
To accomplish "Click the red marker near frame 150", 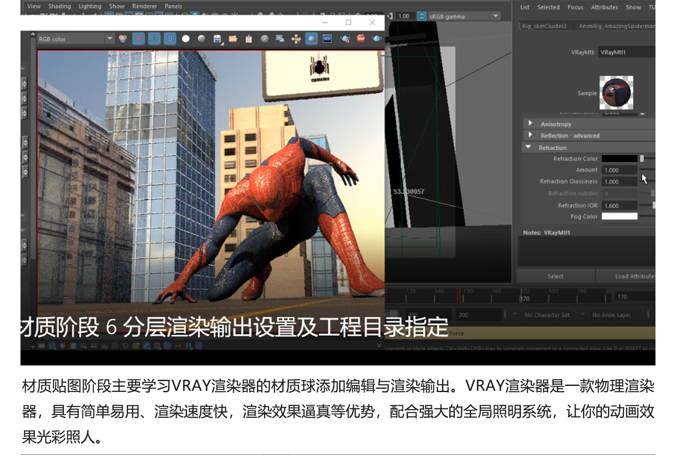I will tap(459, 296).
